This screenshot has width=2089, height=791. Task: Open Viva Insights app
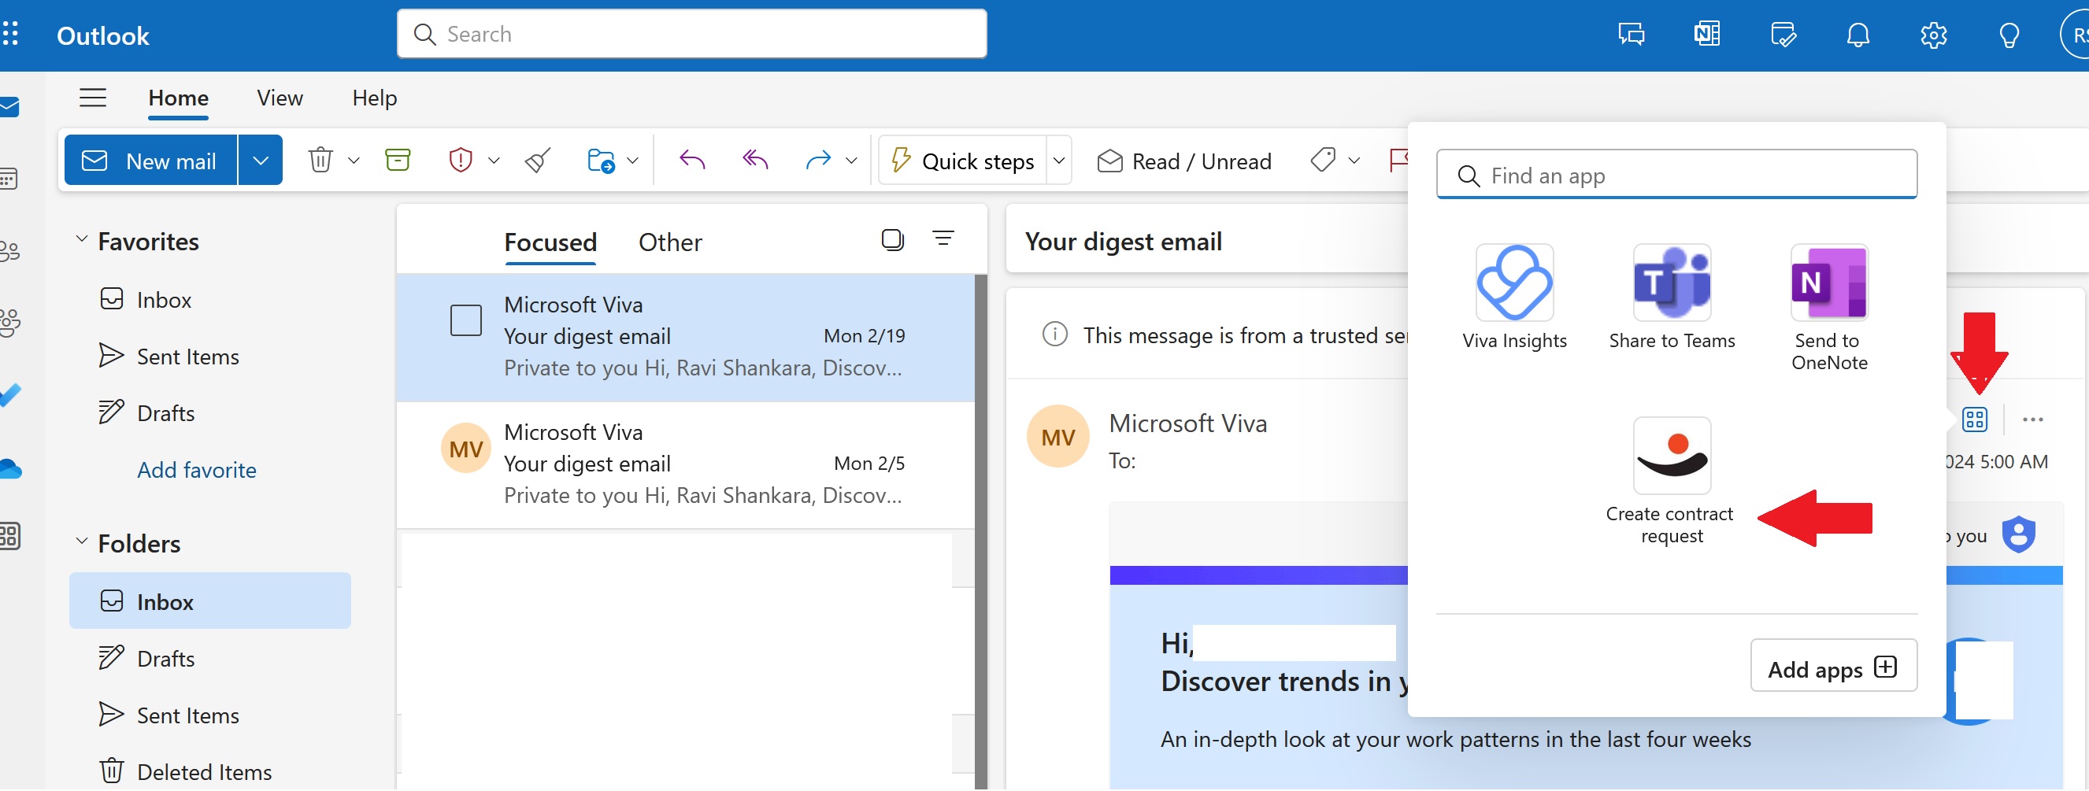[1514, 298]
